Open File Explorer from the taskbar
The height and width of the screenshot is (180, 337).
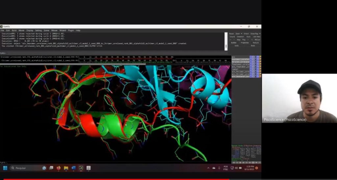coord(66,168)
